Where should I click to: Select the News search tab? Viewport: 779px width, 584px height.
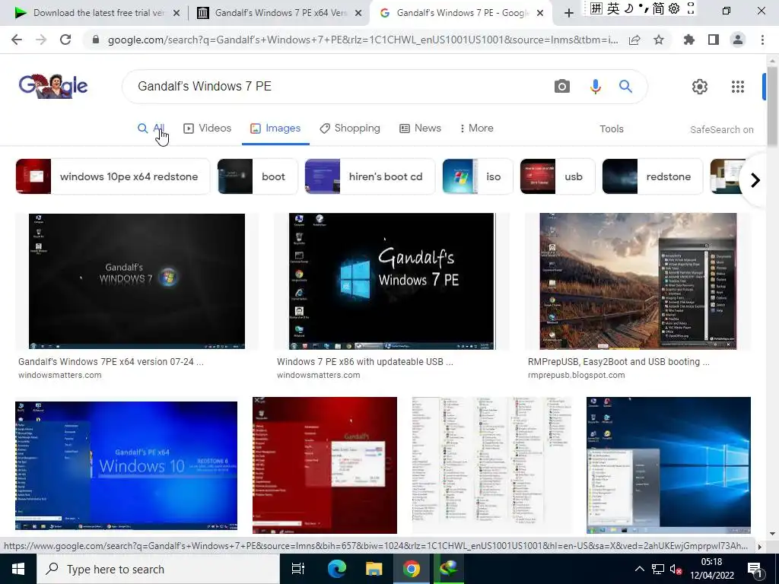pyautogui.click(x=420, y=128)
